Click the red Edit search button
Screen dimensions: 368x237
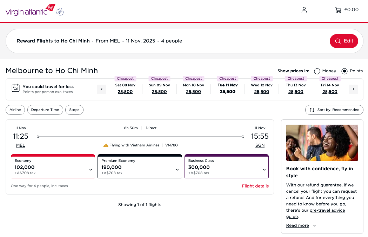tap(344, 41)
